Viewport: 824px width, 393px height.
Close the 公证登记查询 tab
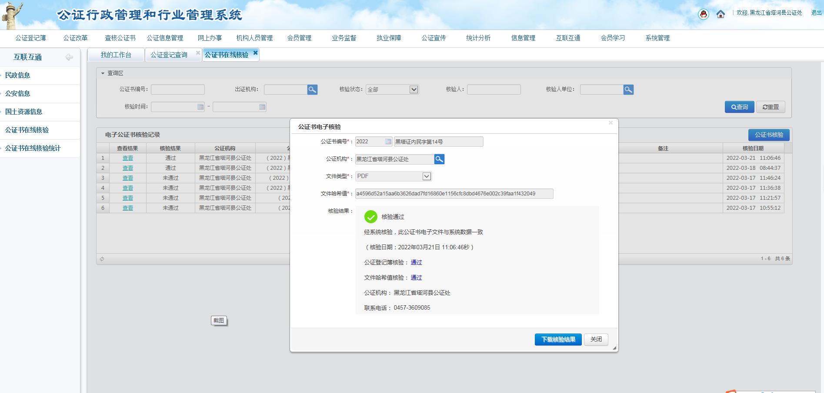(198, 53)
